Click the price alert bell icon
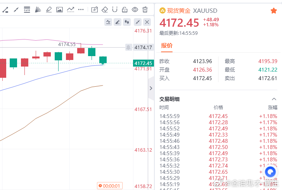 click(x=129, y=47)
